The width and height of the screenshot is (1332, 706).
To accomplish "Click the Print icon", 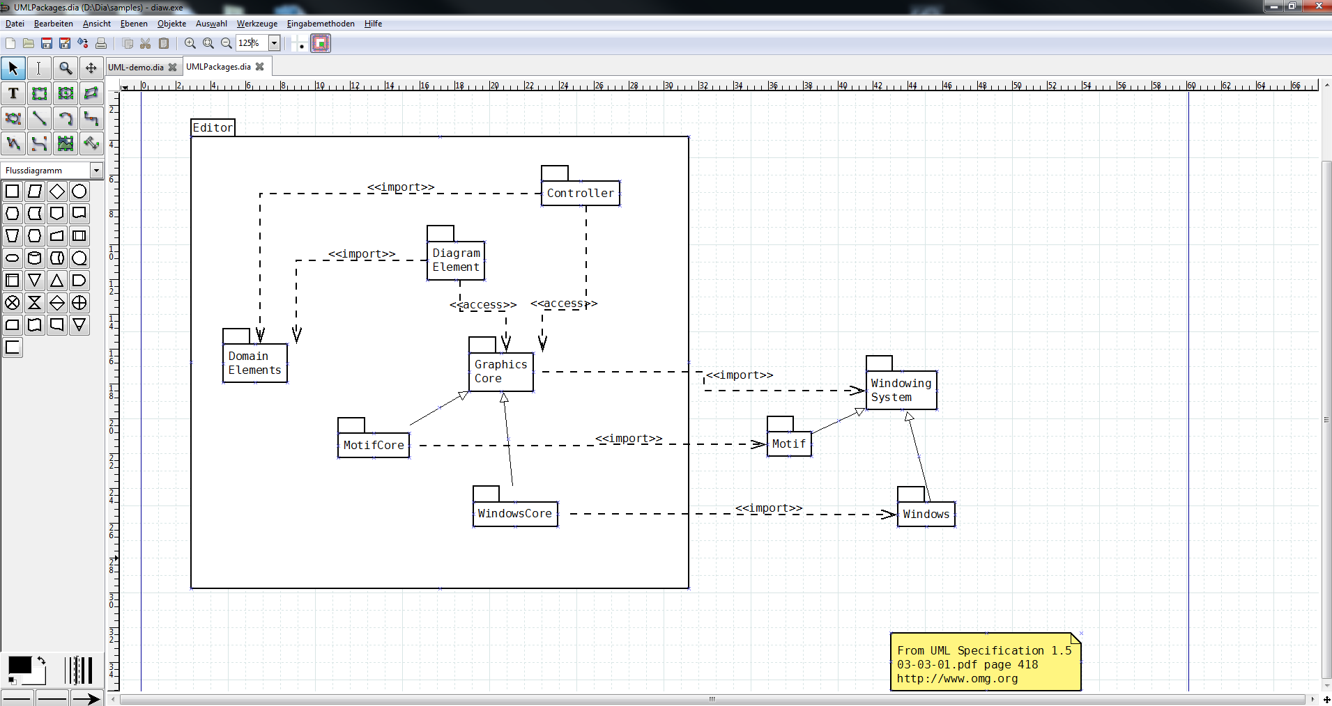I will (x=101, y=43).
